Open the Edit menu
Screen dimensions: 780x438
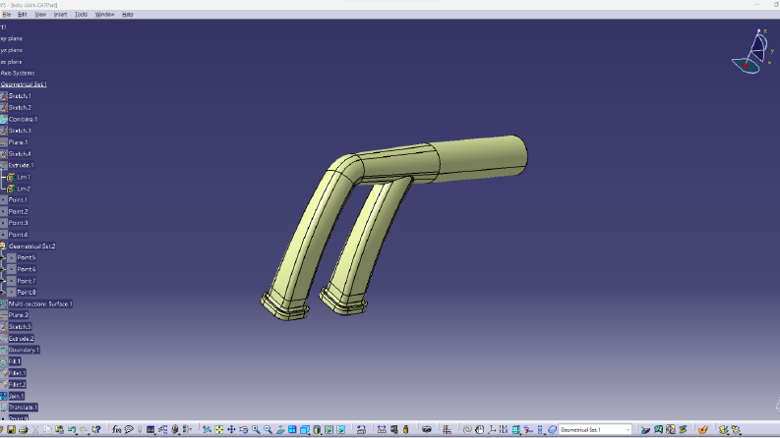(23, 15)
